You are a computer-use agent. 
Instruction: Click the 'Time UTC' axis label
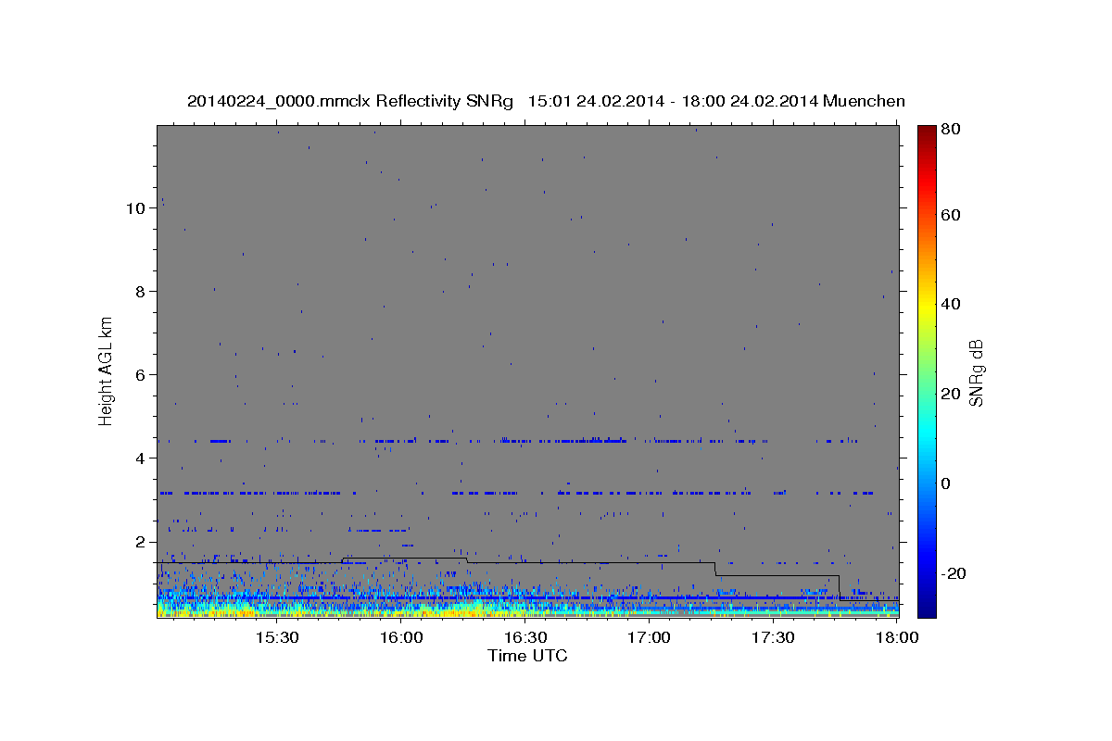(x=527, y=656)
